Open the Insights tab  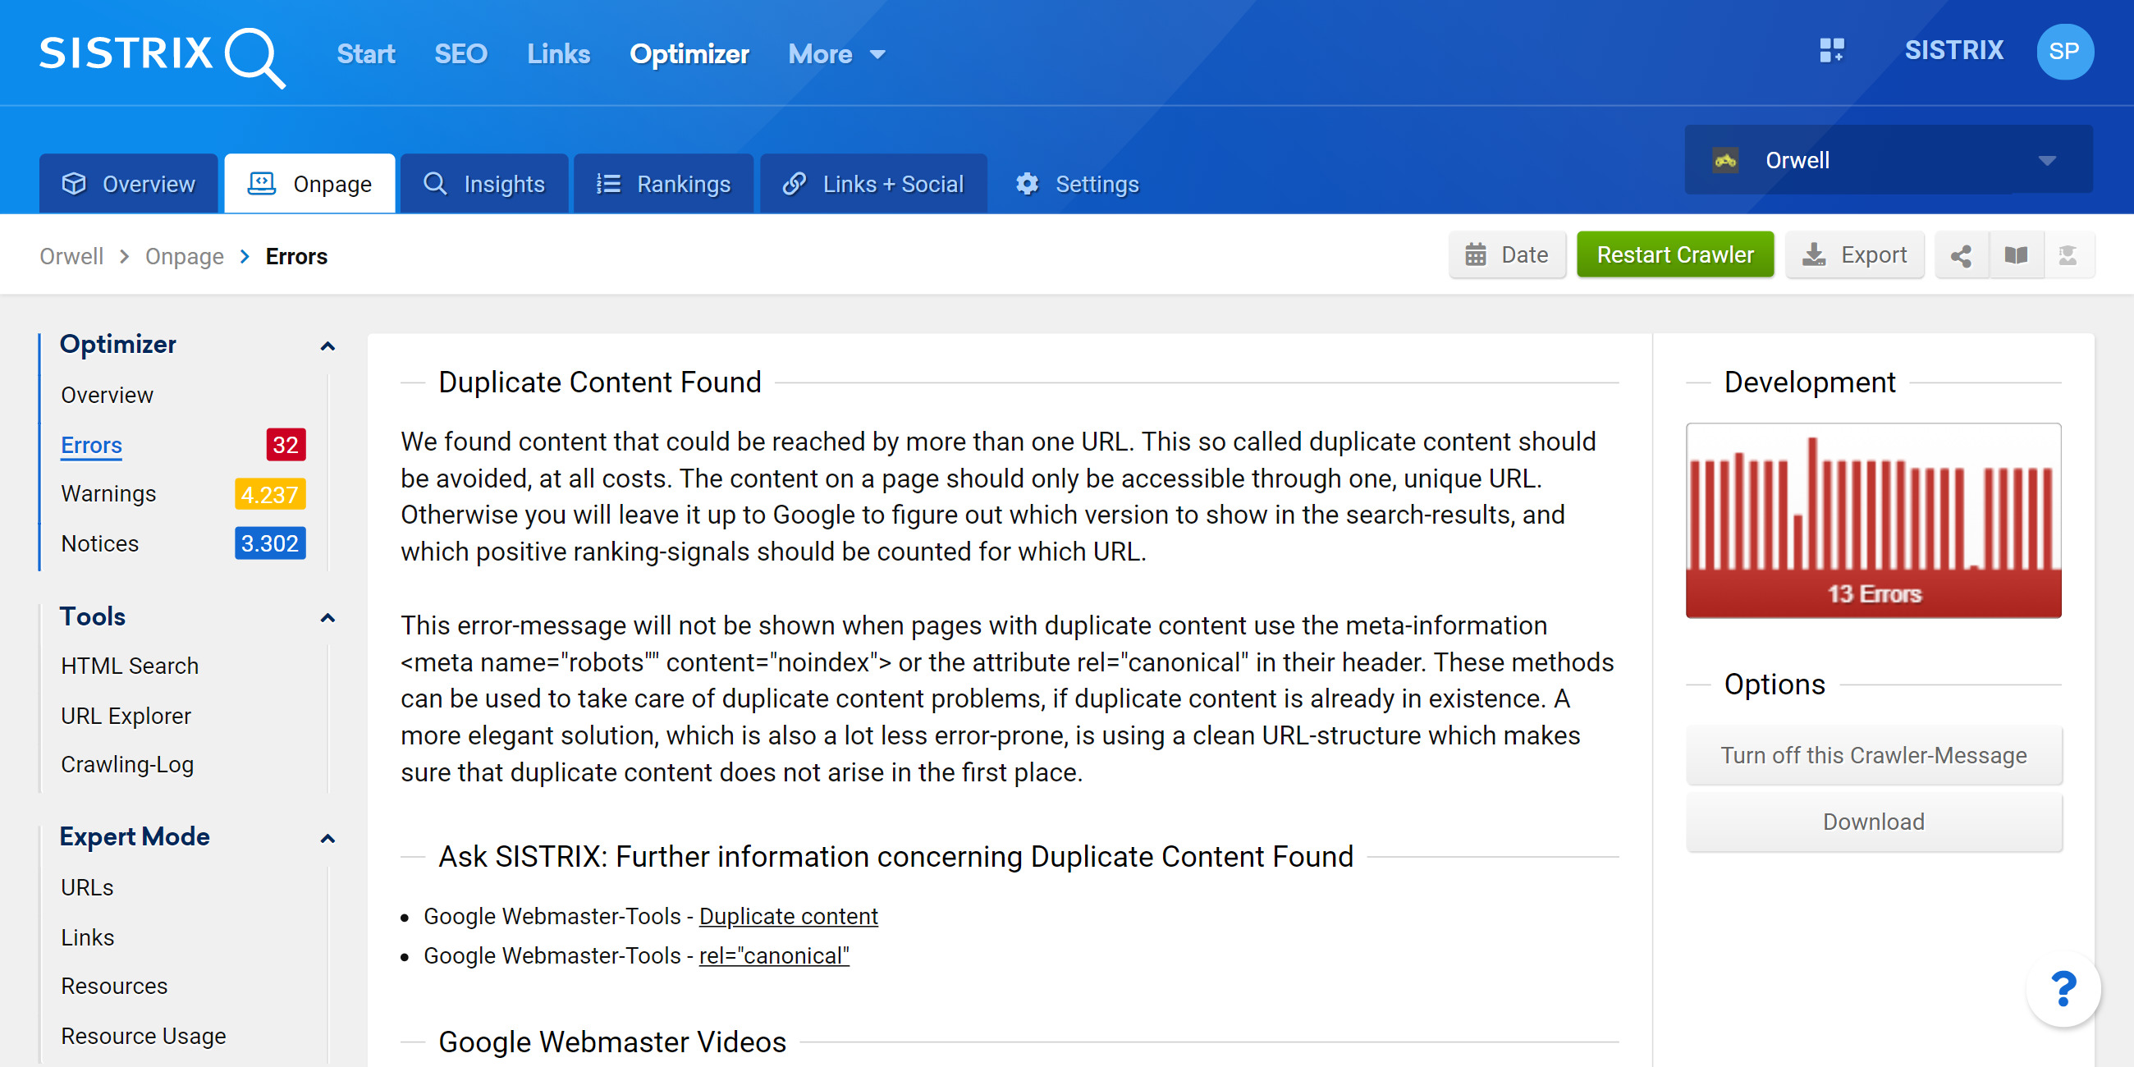pos(483,184)
